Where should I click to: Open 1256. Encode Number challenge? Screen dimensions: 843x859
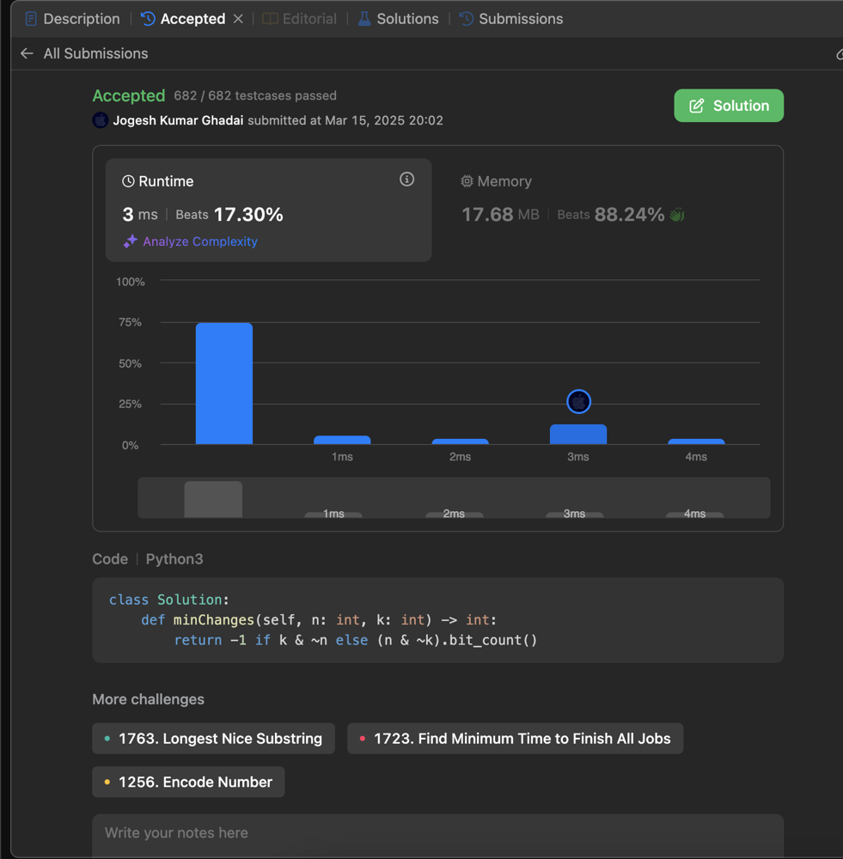188,782
